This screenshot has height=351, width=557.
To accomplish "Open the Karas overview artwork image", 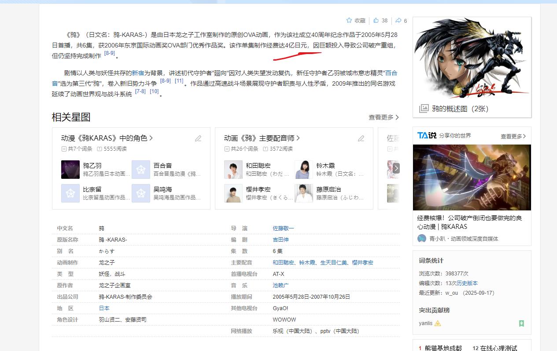I will pos(472,59).
